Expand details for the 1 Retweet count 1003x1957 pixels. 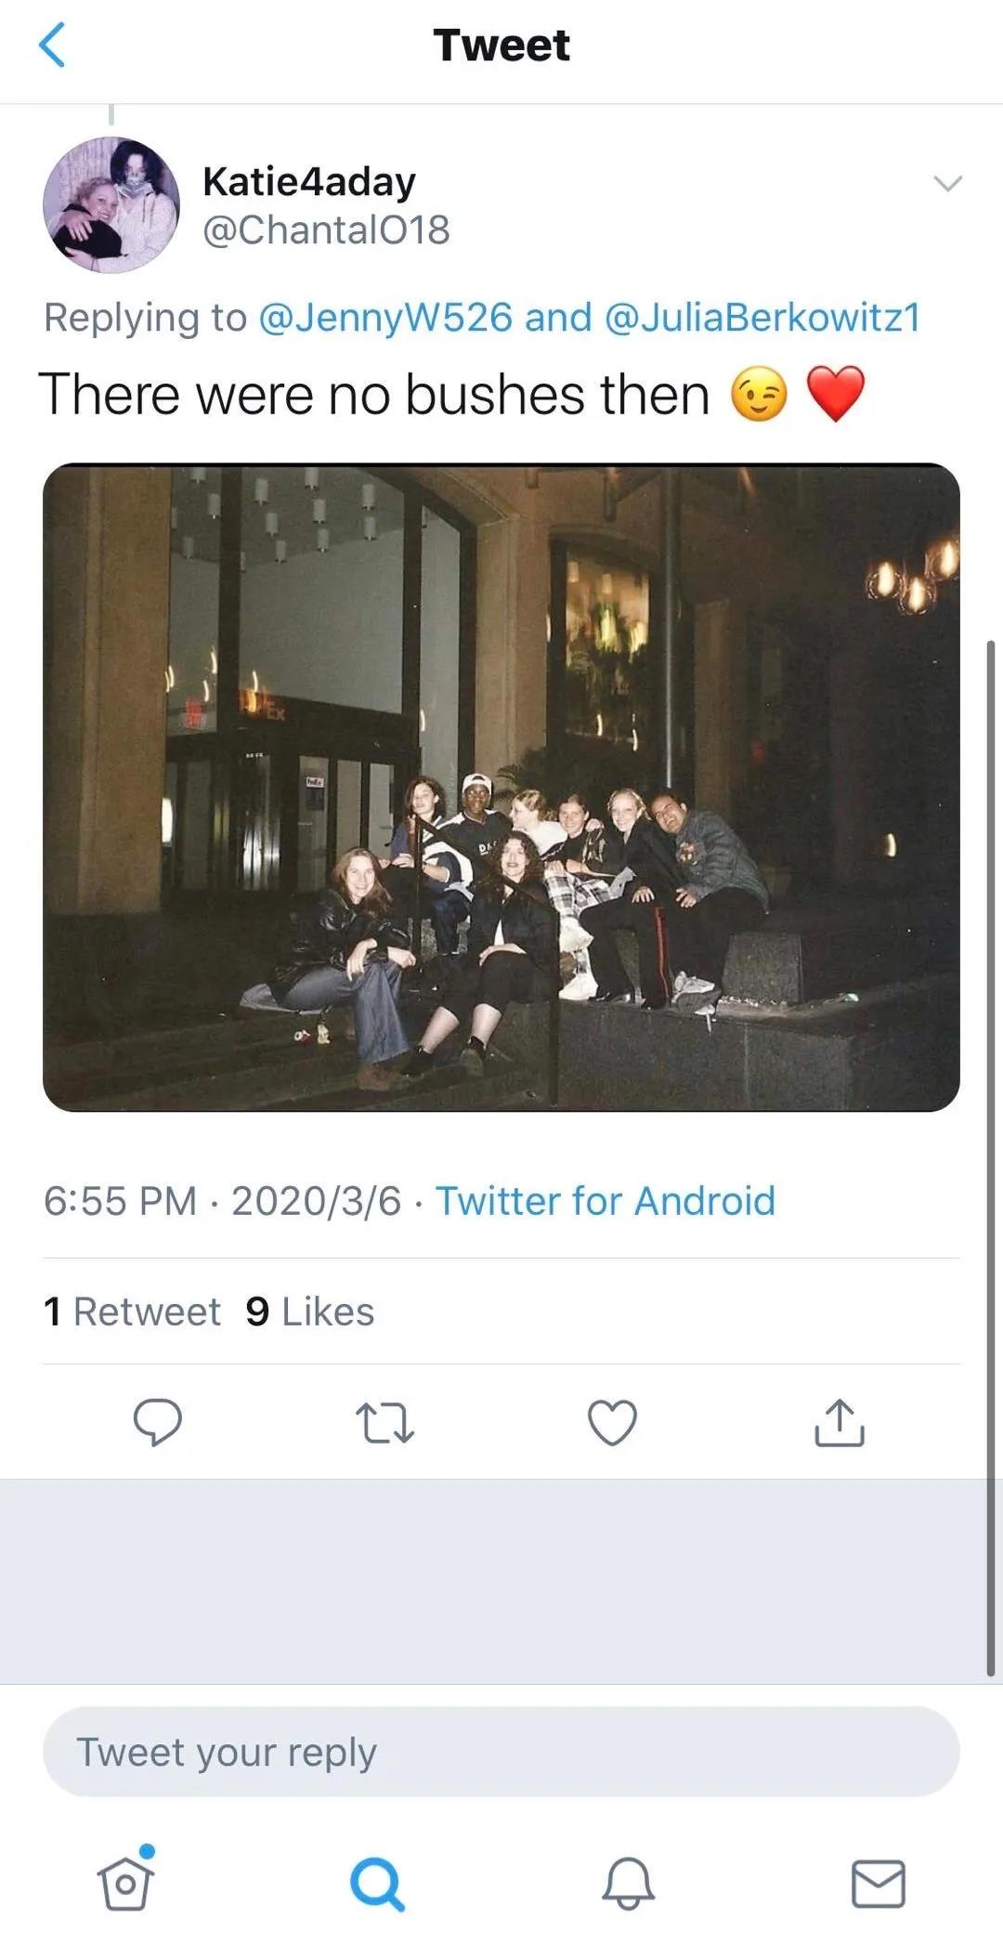(x=132, y=1311)
